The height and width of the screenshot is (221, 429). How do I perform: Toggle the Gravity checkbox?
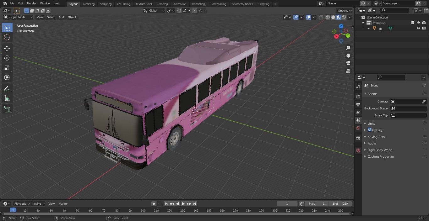point(370,130)
